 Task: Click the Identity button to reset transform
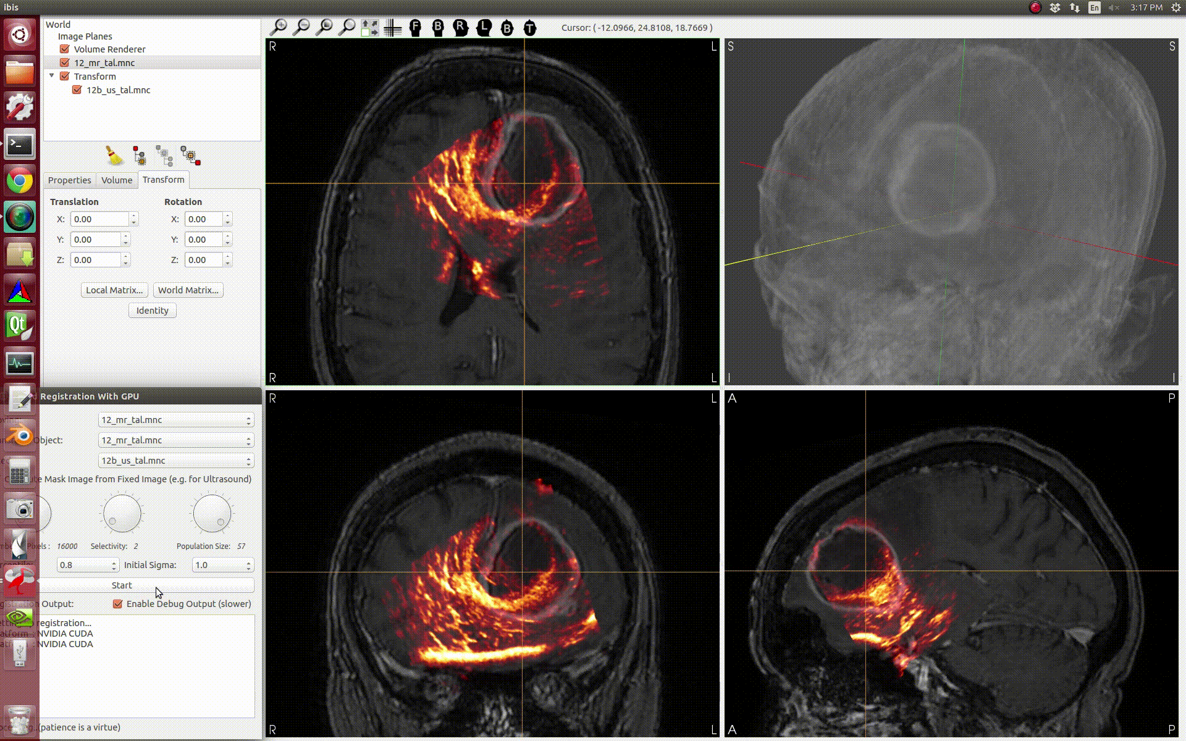point(152,311)
